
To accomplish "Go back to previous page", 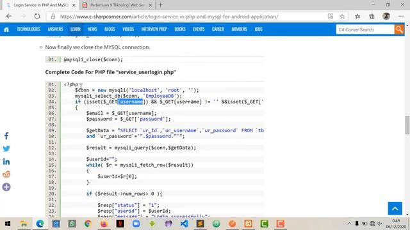I will click(9, 16).
